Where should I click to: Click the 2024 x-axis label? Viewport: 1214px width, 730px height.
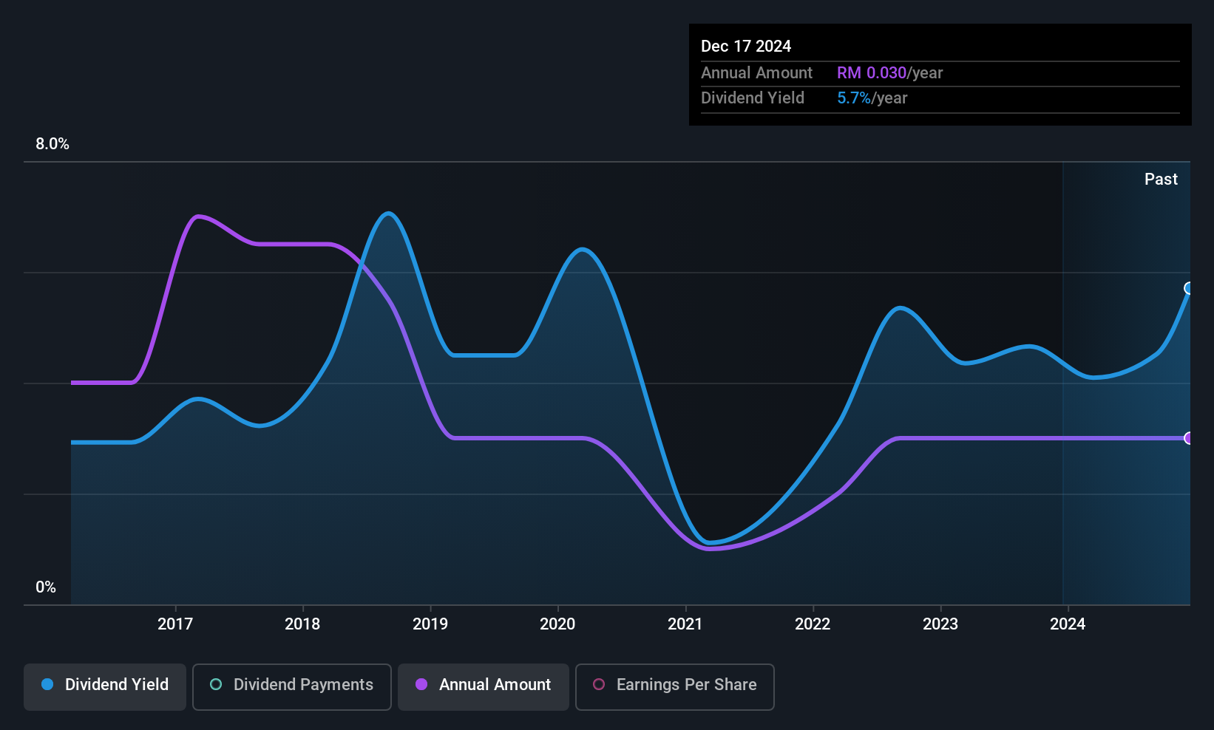(1068, 624)
